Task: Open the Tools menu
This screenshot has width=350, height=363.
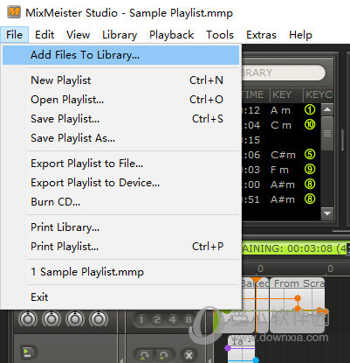Action: [x=220, y=35]
